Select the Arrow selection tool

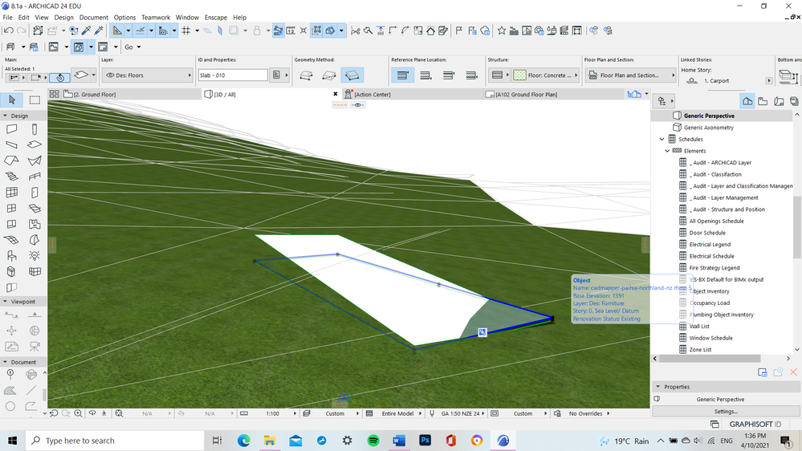click(x=12, y=100)
